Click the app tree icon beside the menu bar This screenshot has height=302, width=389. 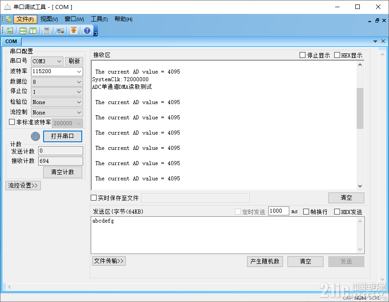(x=9, y=19)
